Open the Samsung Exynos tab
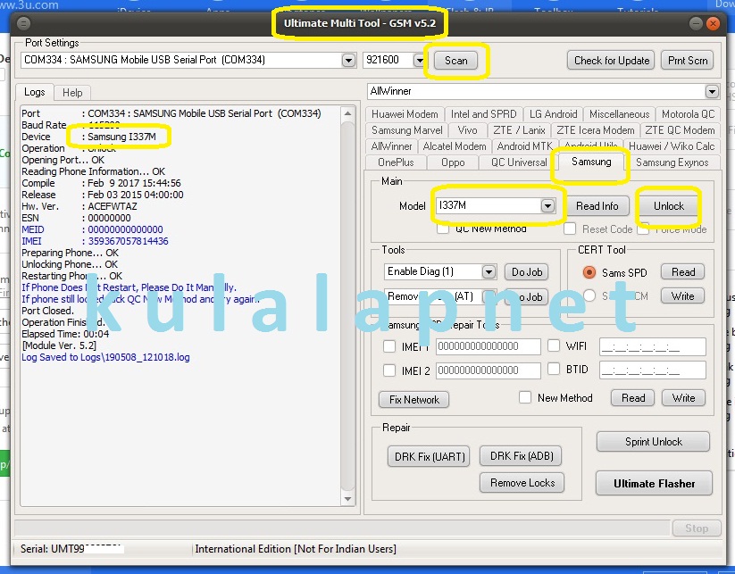The image size is (735, 574). (x=672, y=162)
